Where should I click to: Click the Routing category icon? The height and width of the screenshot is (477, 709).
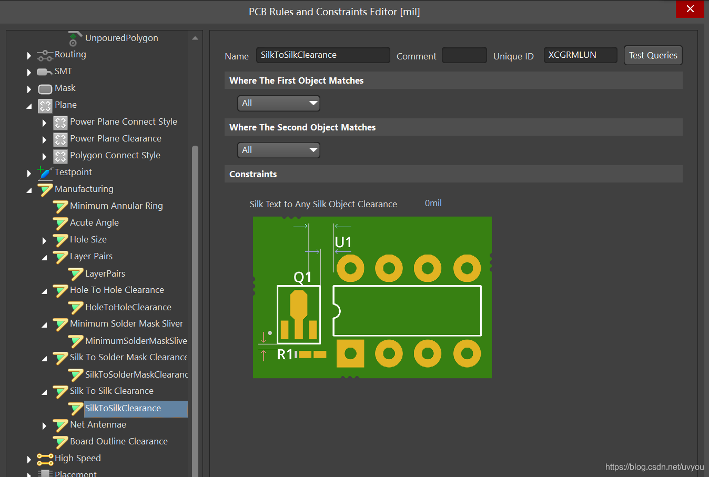tap(45, 55)
